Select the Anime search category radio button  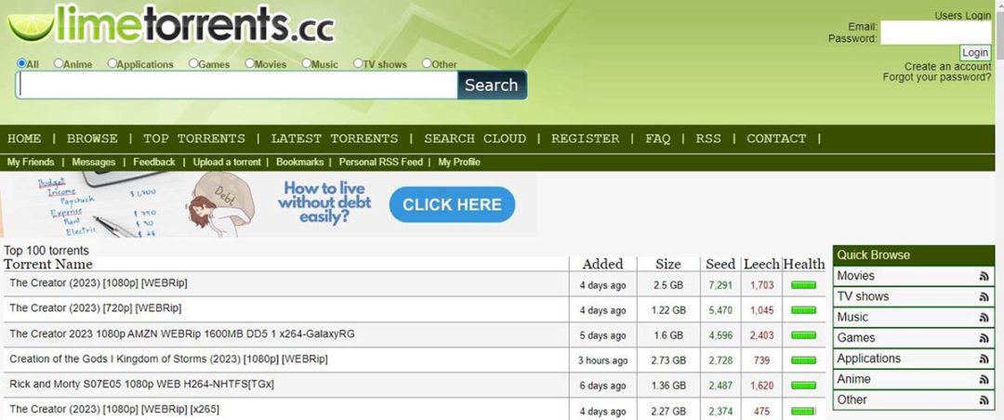click(x=59, y=64)
